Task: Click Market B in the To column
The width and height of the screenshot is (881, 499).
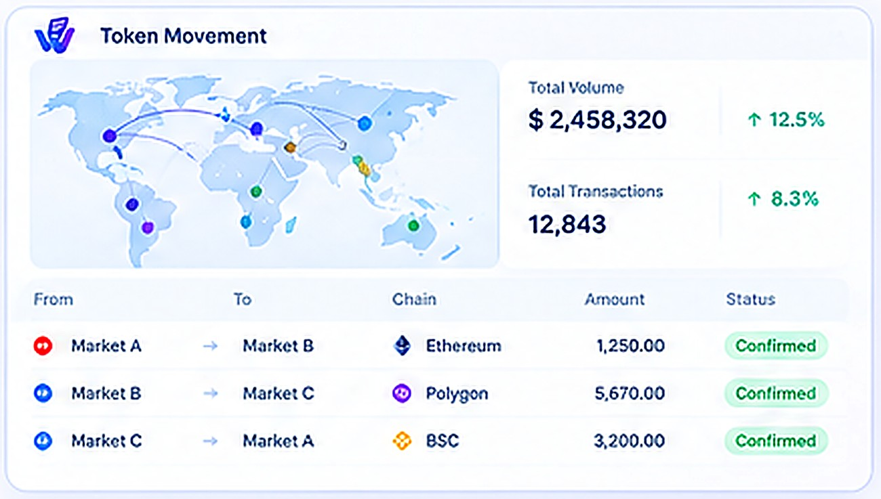Action: [x=279, y=346]
